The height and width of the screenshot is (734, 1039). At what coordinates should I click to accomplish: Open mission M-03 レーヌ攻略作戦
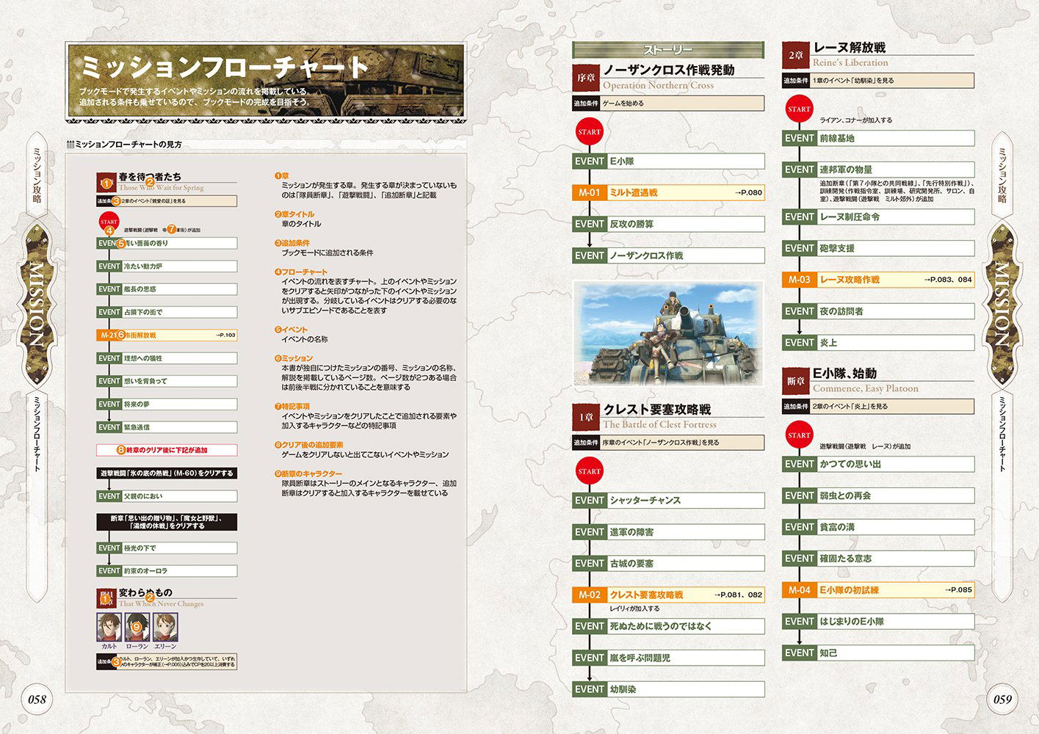click(x=877, y=280)
